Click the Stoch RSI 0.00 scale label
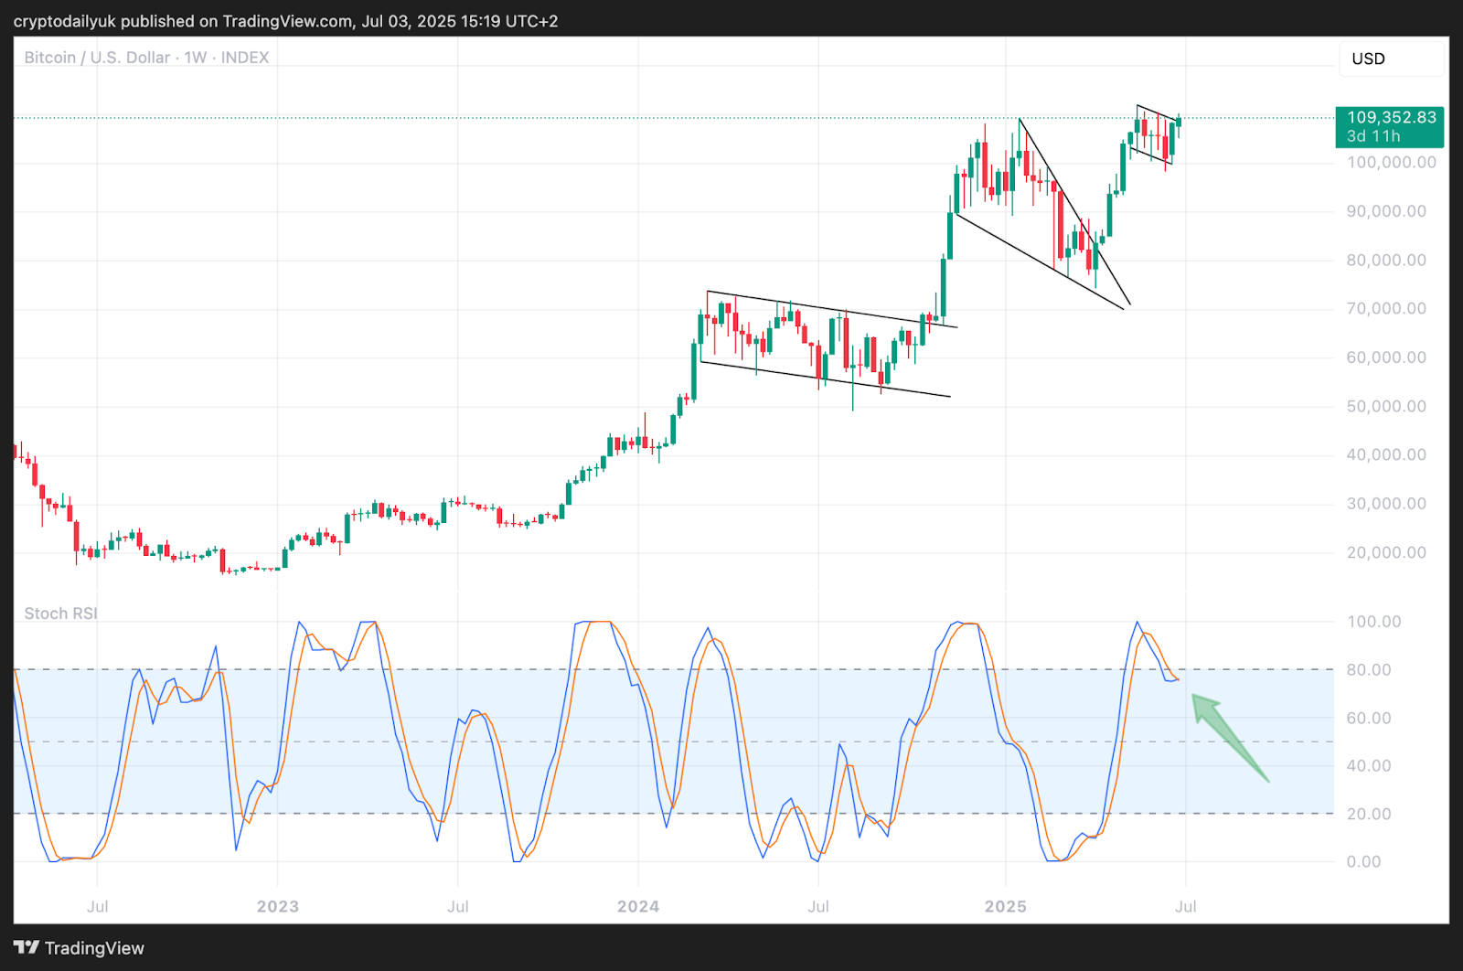The width and height of the screenshot is (1463, 971). (x=1363, y=862)
